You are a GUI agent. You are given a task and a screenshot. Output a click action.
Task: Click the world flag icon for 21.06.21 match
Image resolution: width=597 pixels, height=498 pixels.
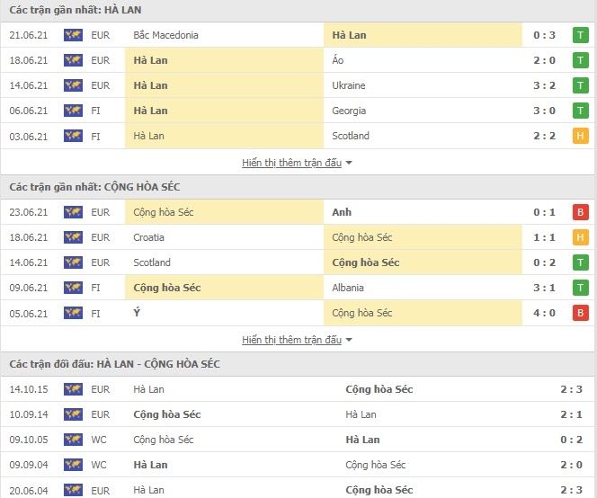(x=73, y=35)
